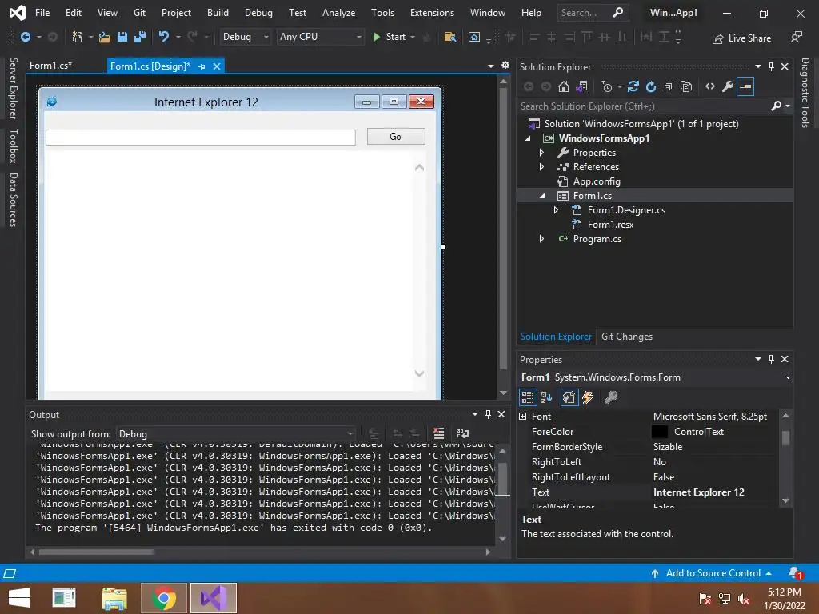Pin the Solution Explorer panel

tap(772, 66)
